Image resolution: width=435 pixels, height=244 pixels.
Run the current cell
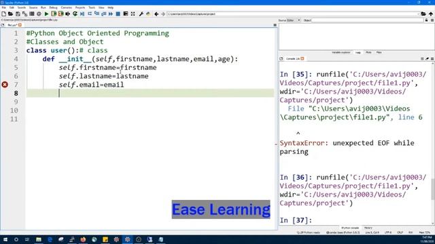54,14
